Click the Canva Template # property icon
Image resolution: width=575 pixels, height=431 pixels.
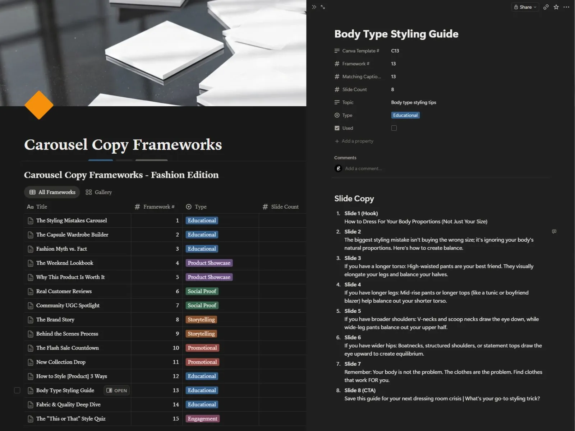[x=337, y=51]
